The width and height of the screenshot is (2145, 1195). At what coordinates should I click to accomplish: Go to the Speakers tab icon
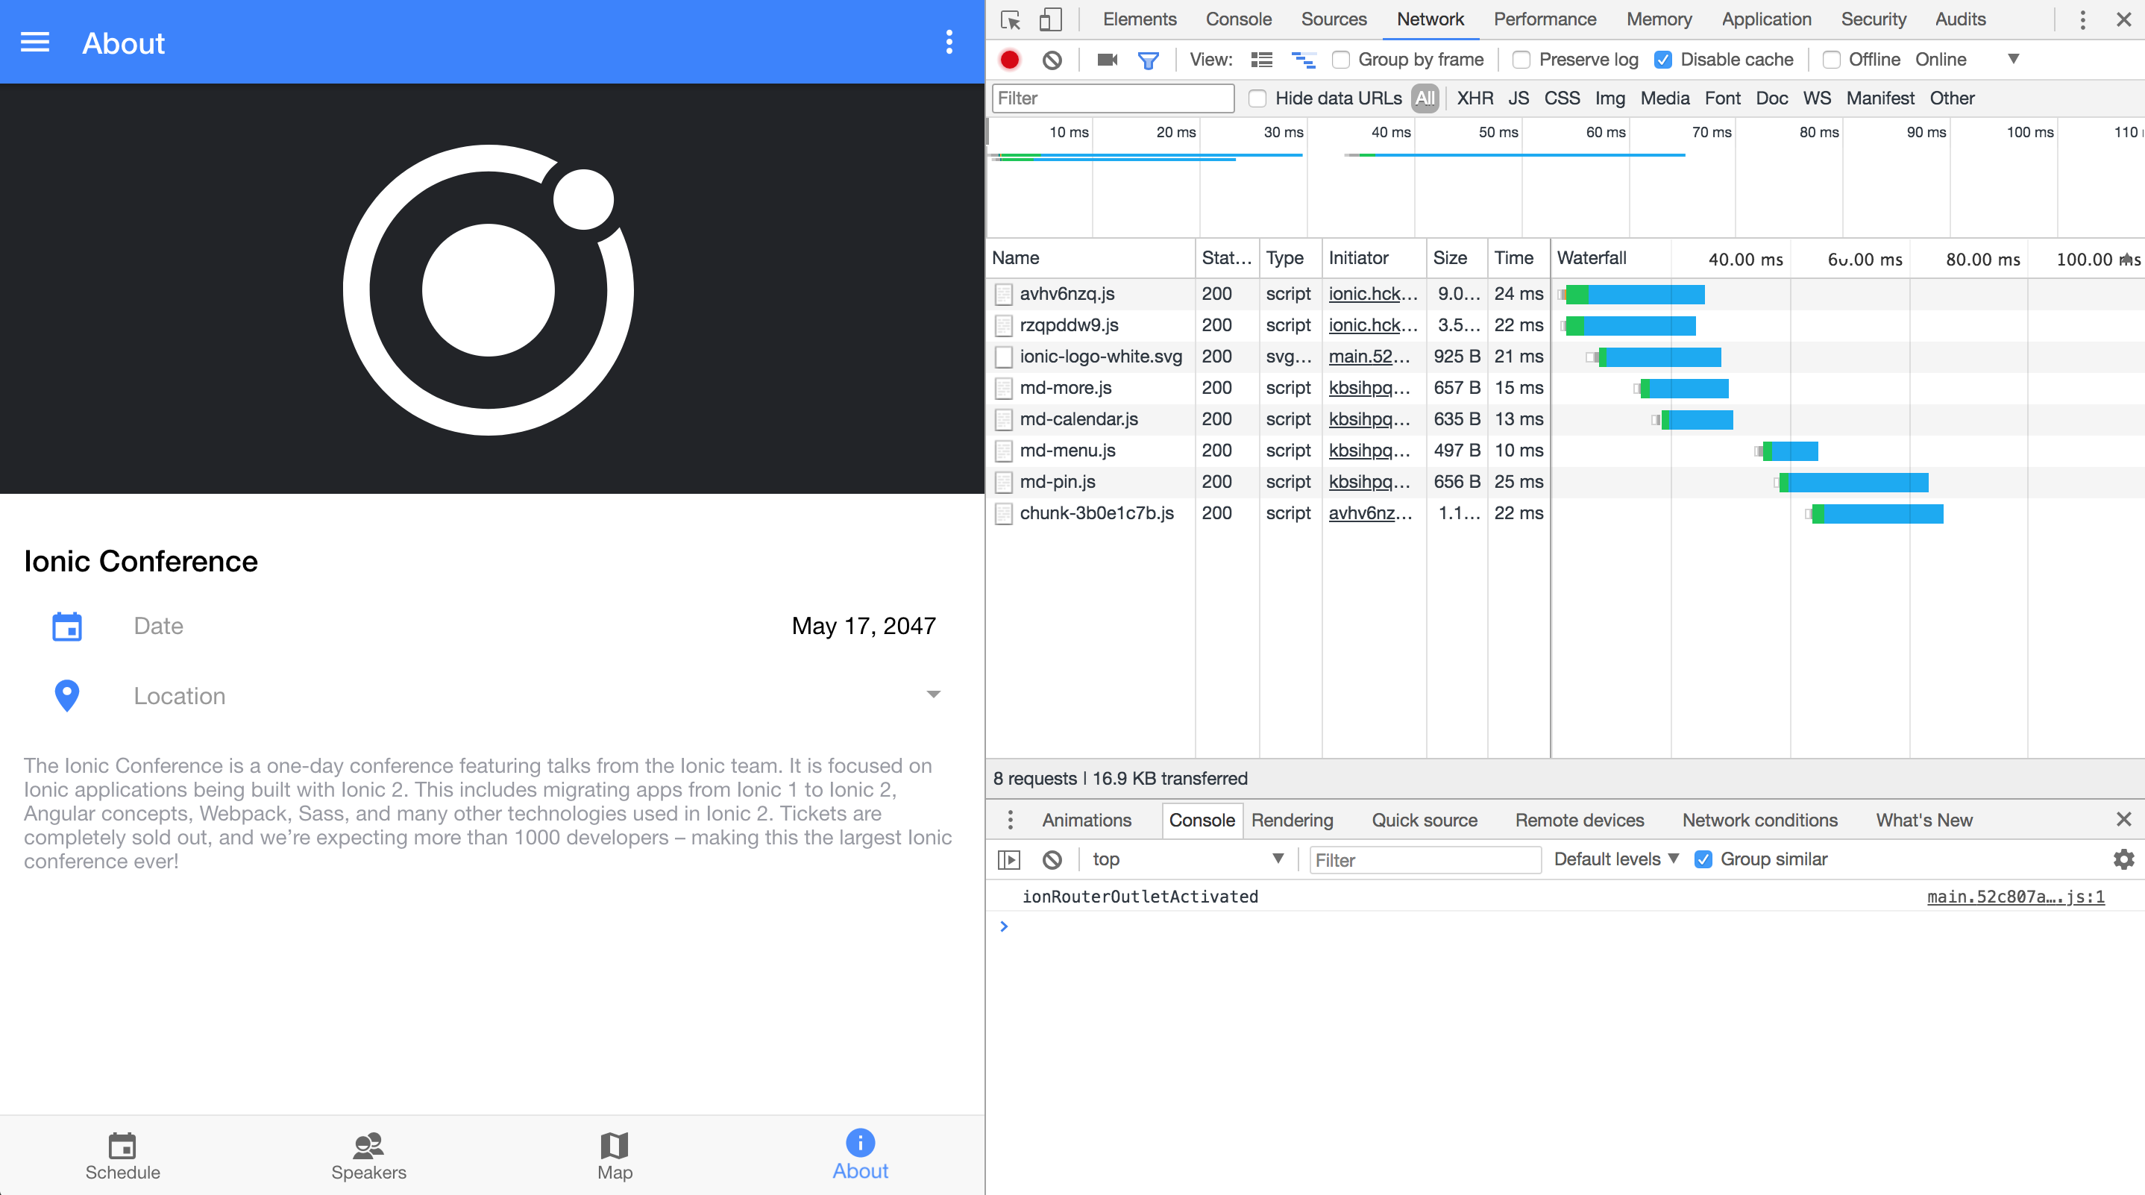click(368, 1145)
